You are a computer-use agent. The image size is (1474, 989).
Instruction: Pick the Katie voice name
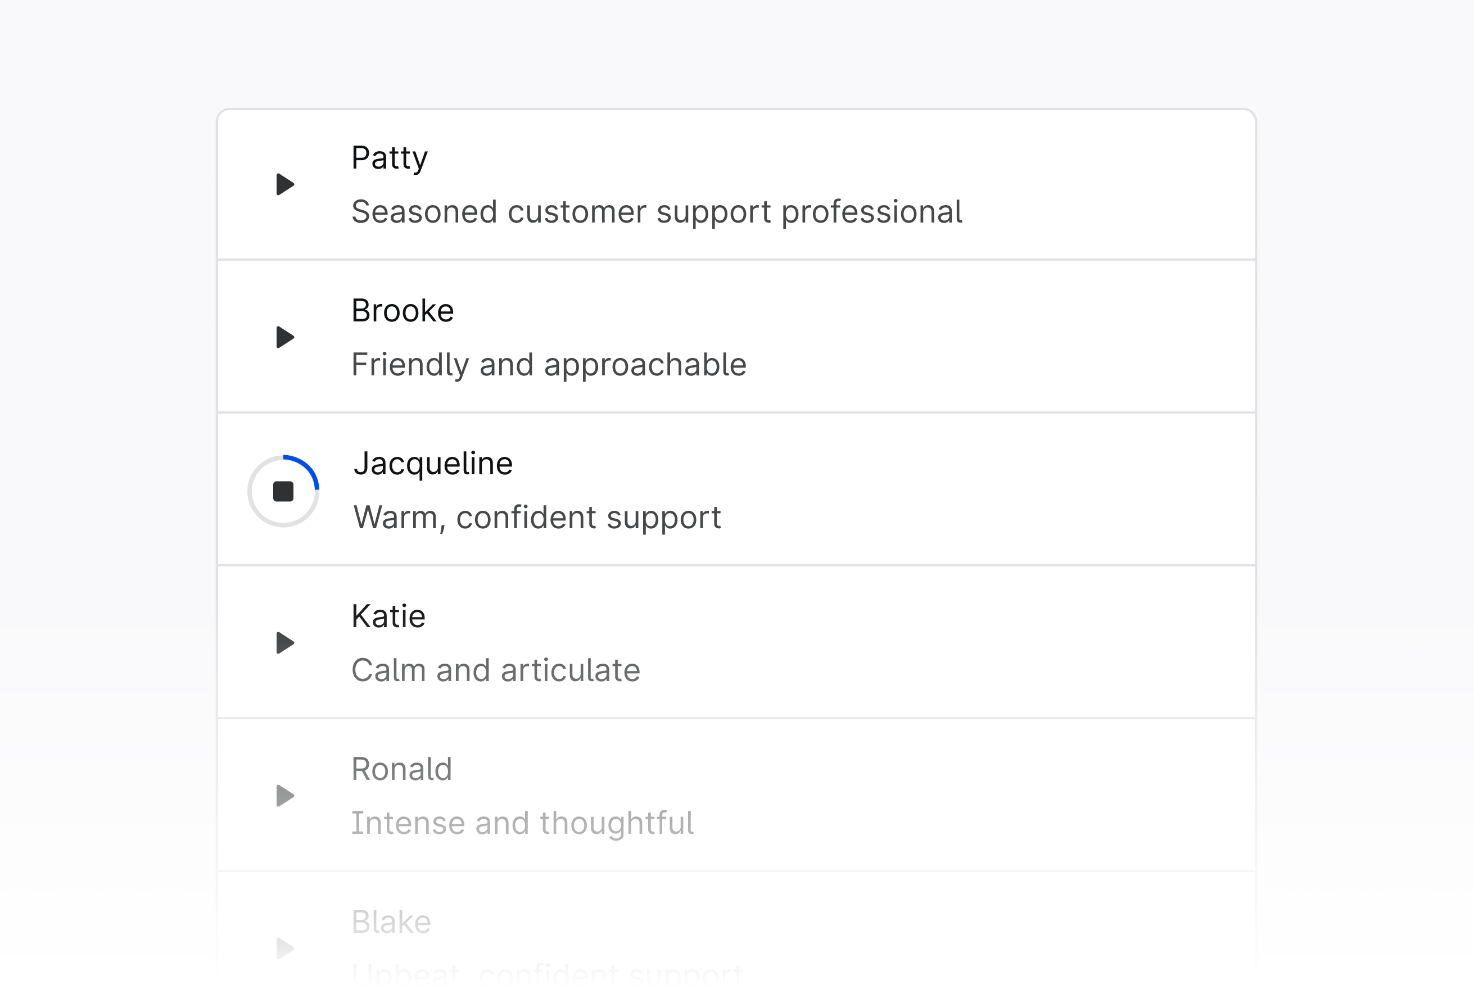[x=388, y=616]
